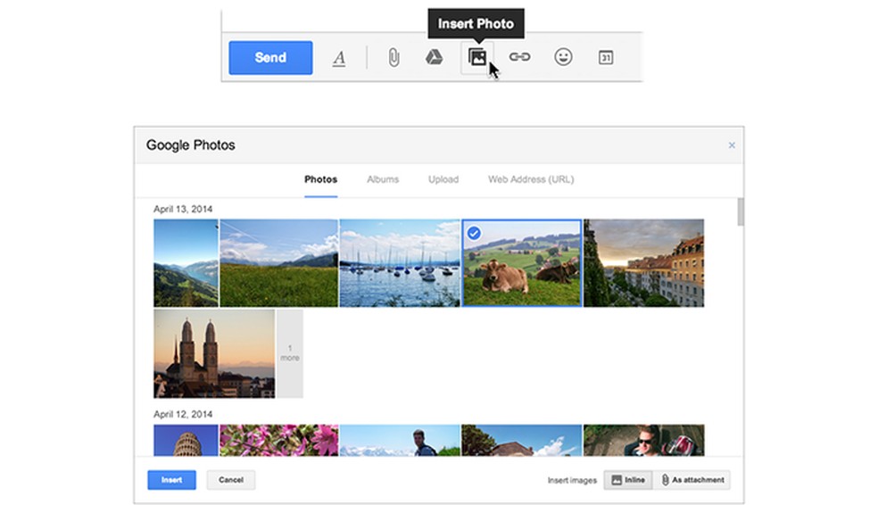878x505 pixels.
Task: Open the Upload tab
Action: [x=443, y=179]
